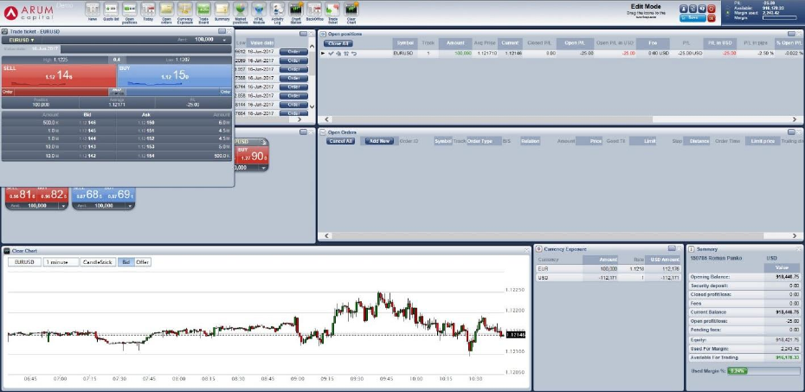Open the BackOffice toolbar icon
Viewport: 805px width, 392px height.
pyautogui.click(x=314, y=10)
